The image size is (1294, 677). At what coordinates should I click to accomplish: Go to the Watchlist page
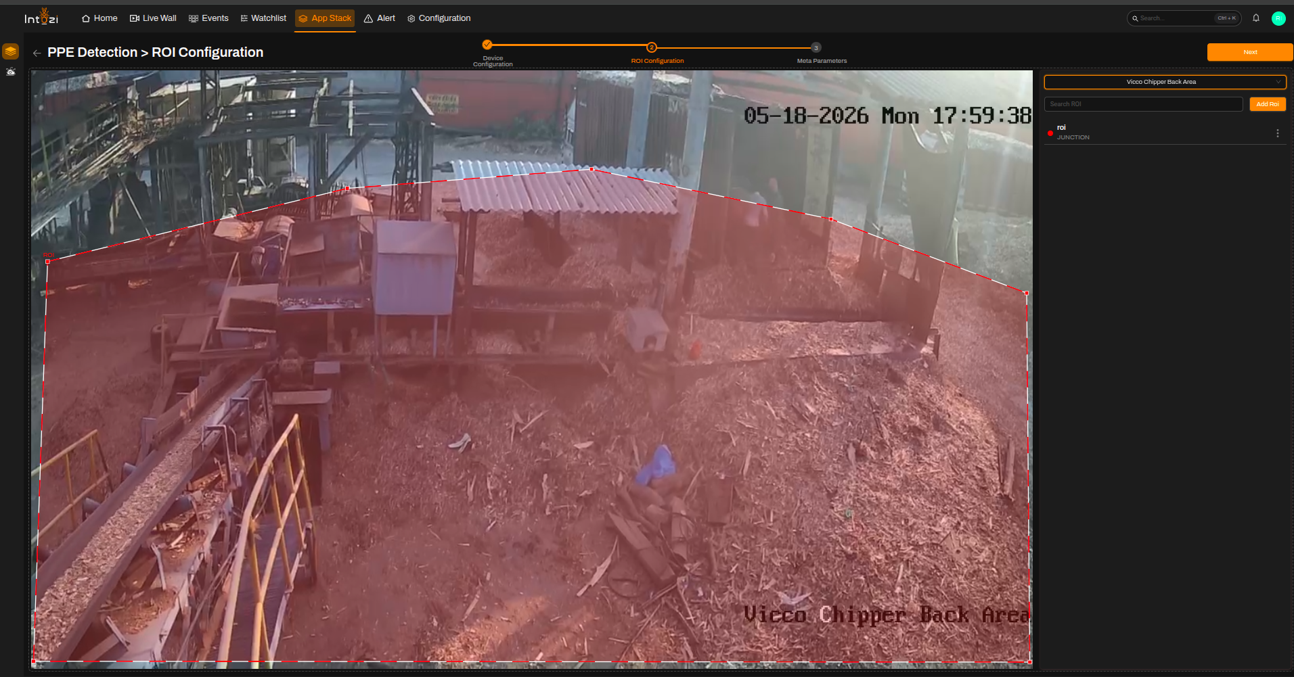coord(263,18)
